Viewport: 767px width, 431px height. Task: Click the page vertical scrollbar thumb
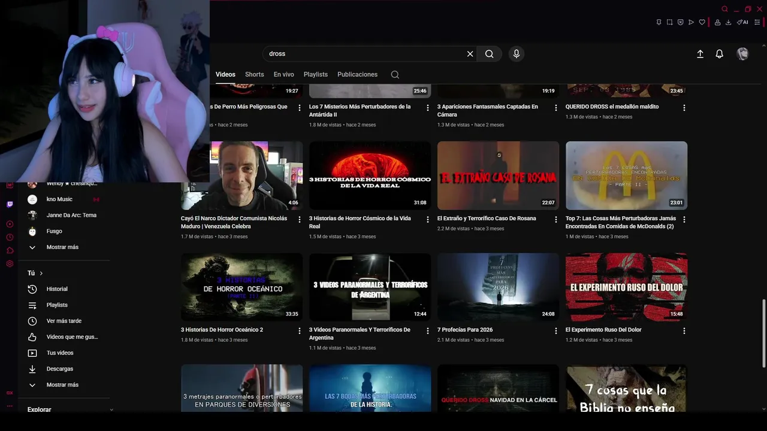763,333
